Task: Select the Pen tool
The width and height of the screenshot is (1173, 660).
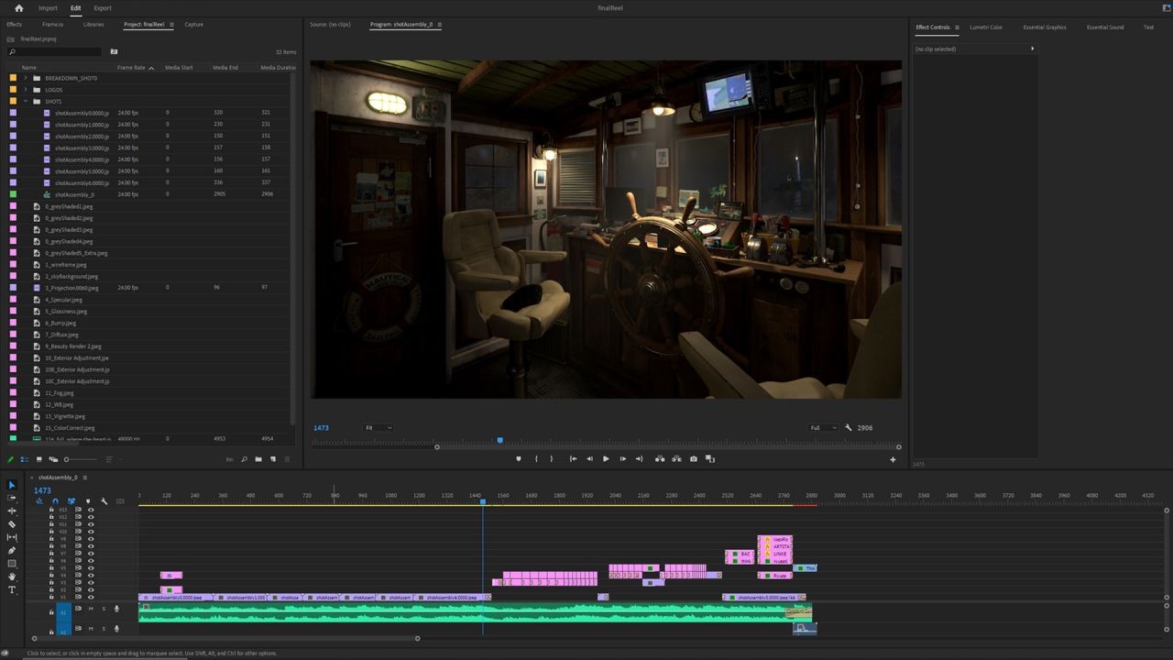Action: pyautogui.click(x=12, y=551)
